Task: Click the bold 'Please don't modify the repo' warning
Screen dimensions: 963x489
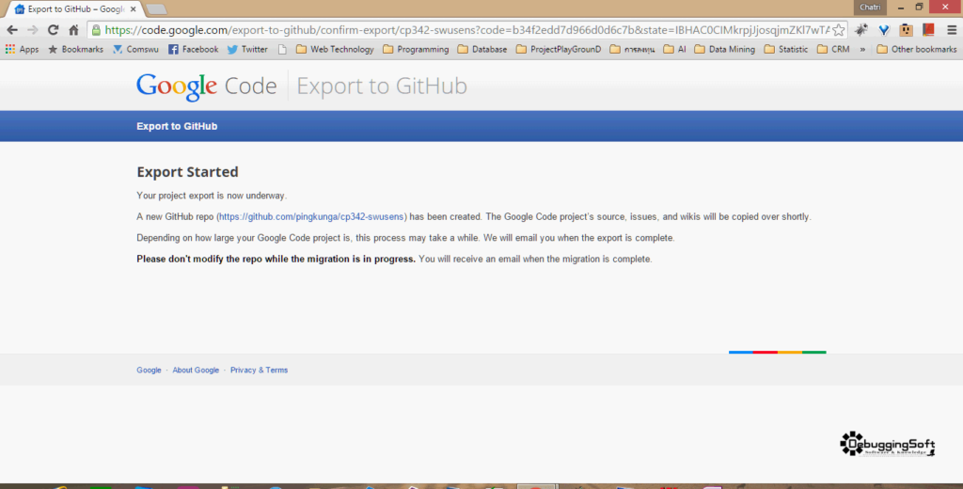Action: tap(276, 259)
